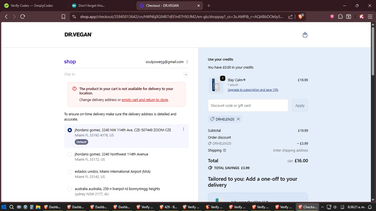Show hidden system tray icons

(322, 207)
